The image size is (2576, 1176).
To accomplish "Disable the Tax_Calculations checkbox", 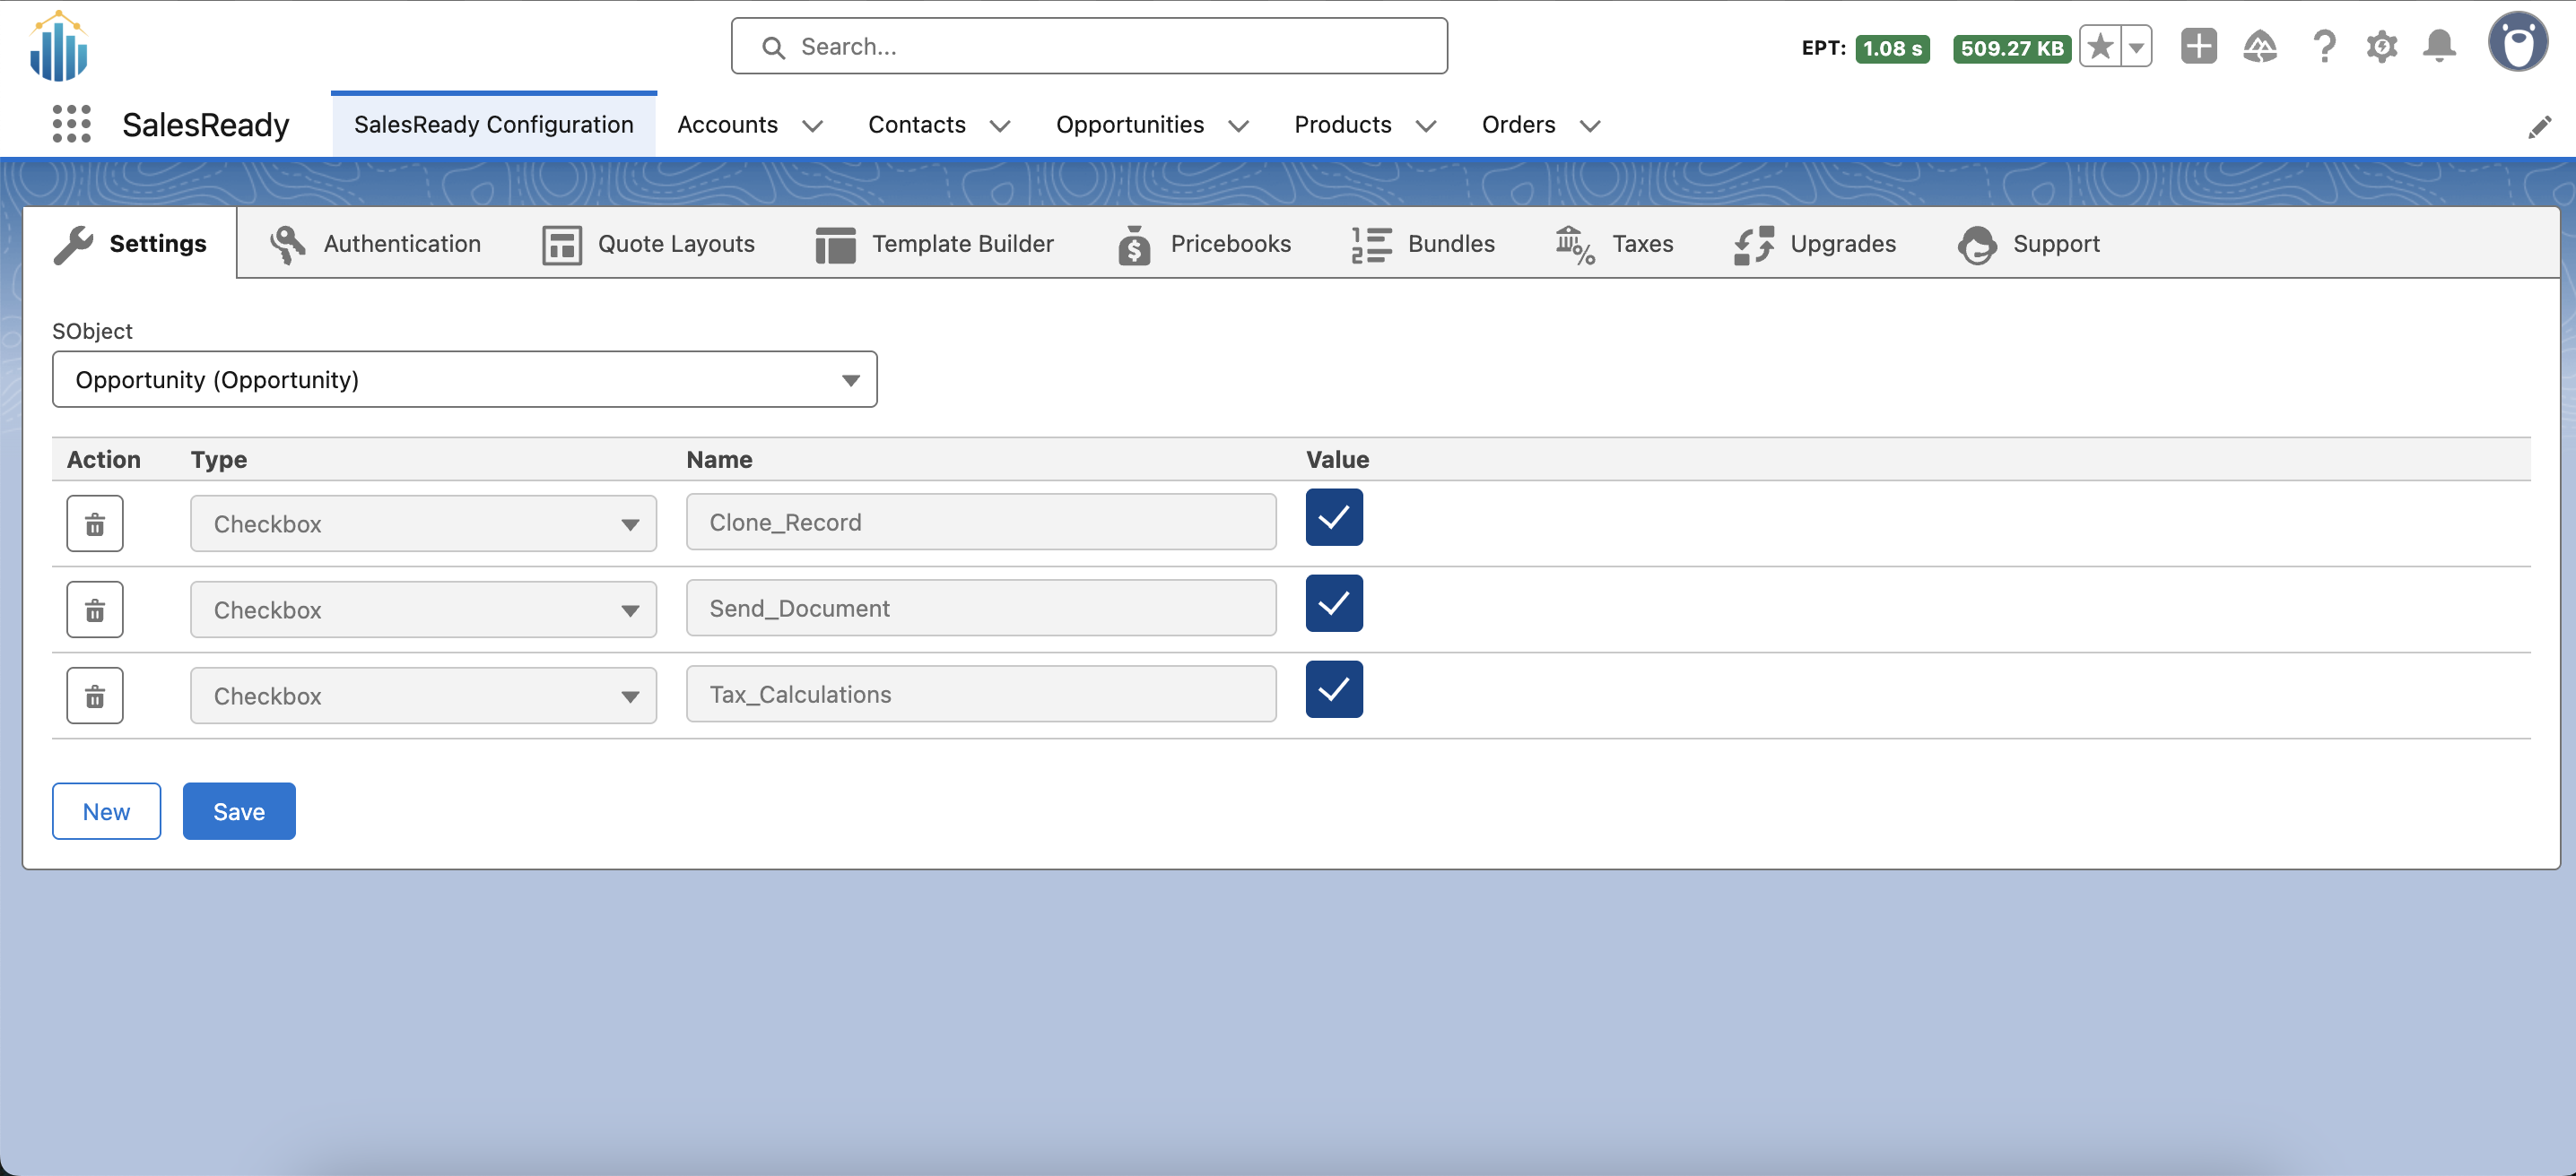I will coord(1333,688).
